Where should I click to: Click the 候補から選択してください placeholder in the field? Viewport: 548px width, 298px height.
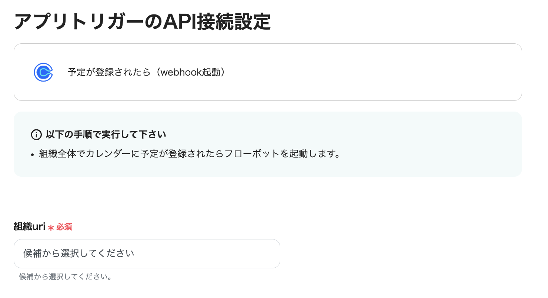pos(78,254)
